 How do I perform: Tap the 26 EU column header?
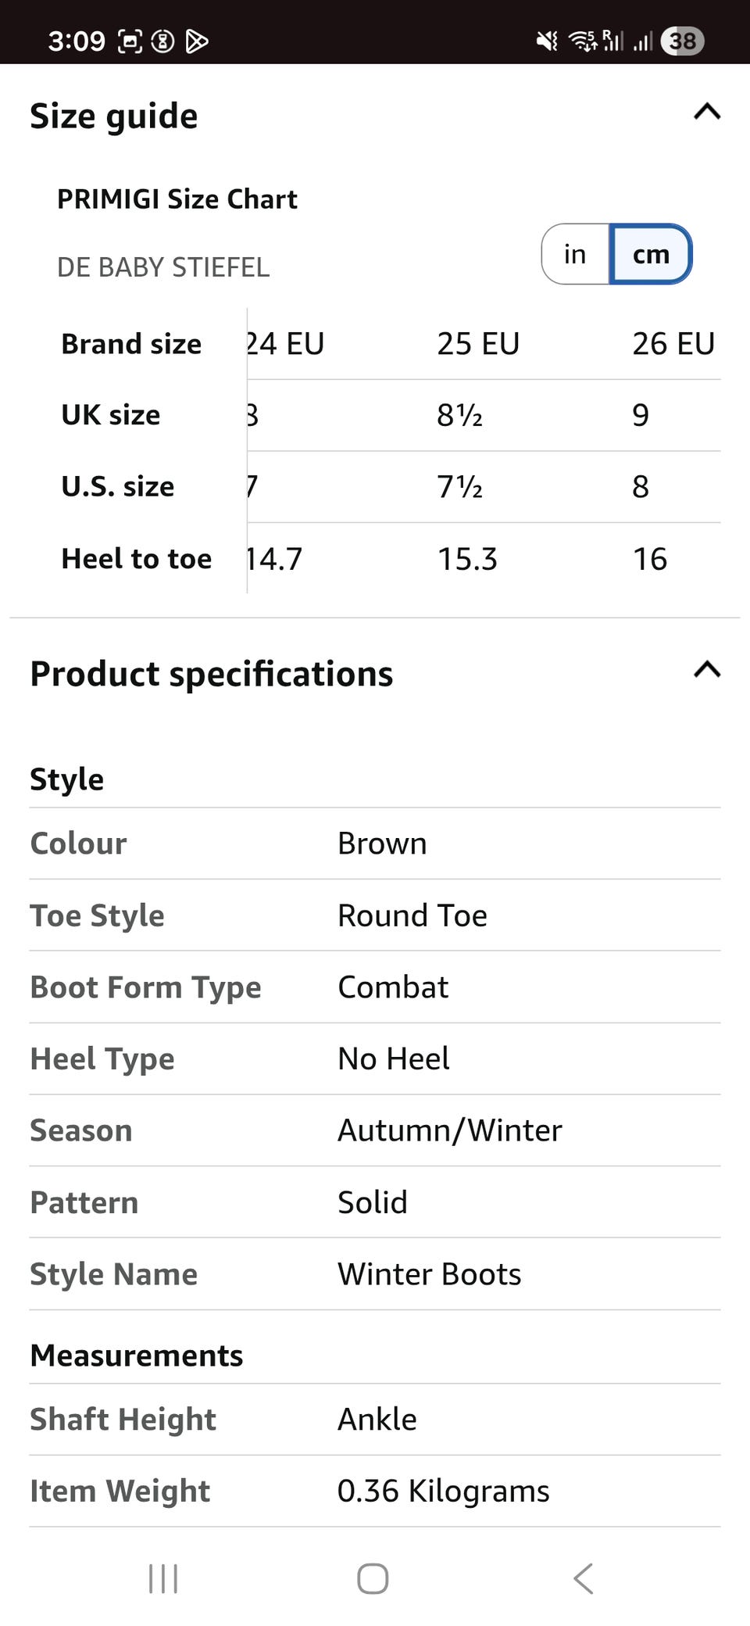673,344
